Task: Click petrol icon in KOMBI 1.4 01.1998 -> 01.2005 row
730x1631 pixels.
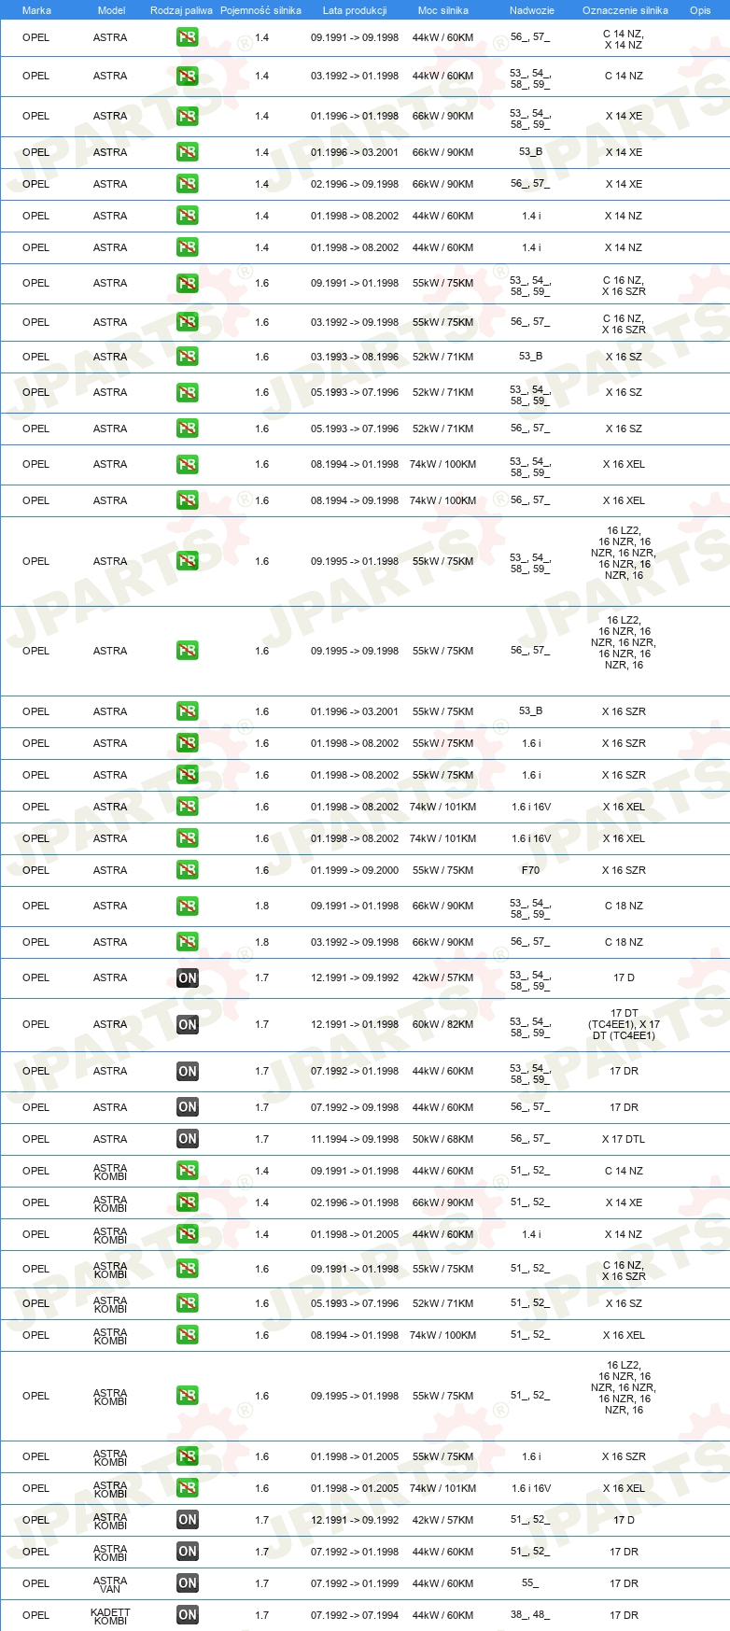Action: coord(188,1234)
